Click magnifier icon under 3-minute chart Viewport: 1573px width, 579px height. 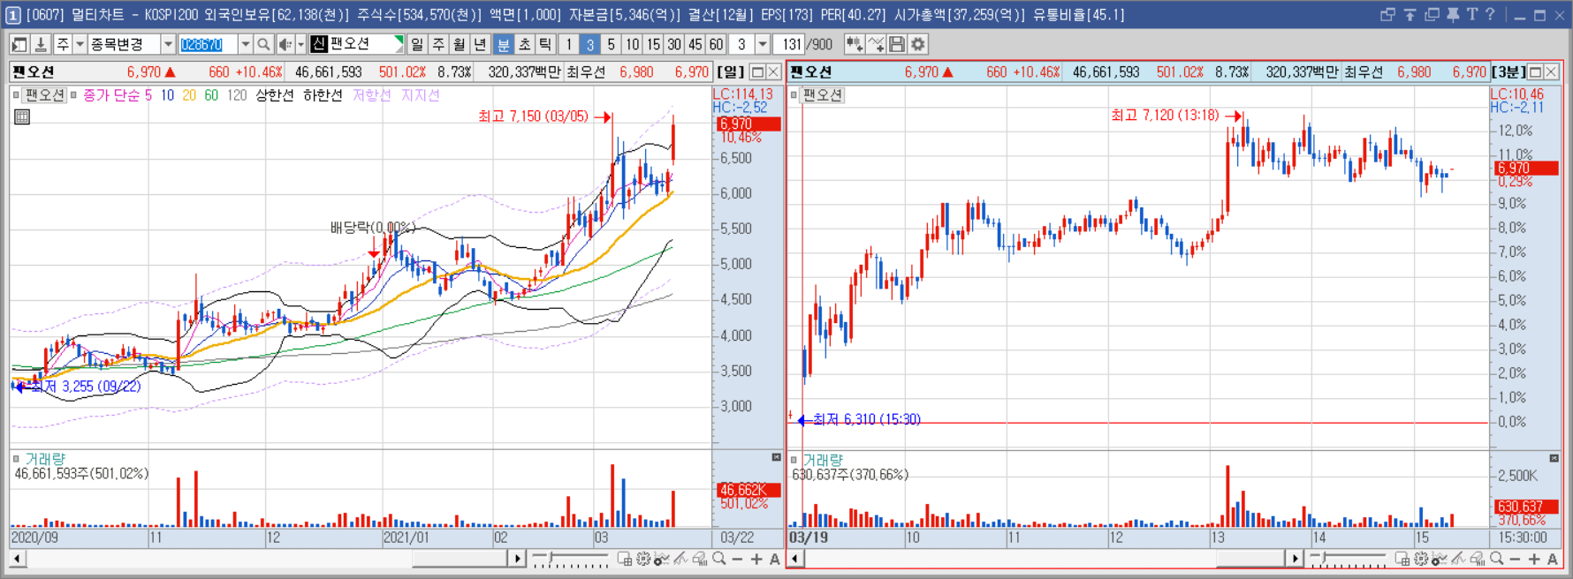tap(1497, 559)
